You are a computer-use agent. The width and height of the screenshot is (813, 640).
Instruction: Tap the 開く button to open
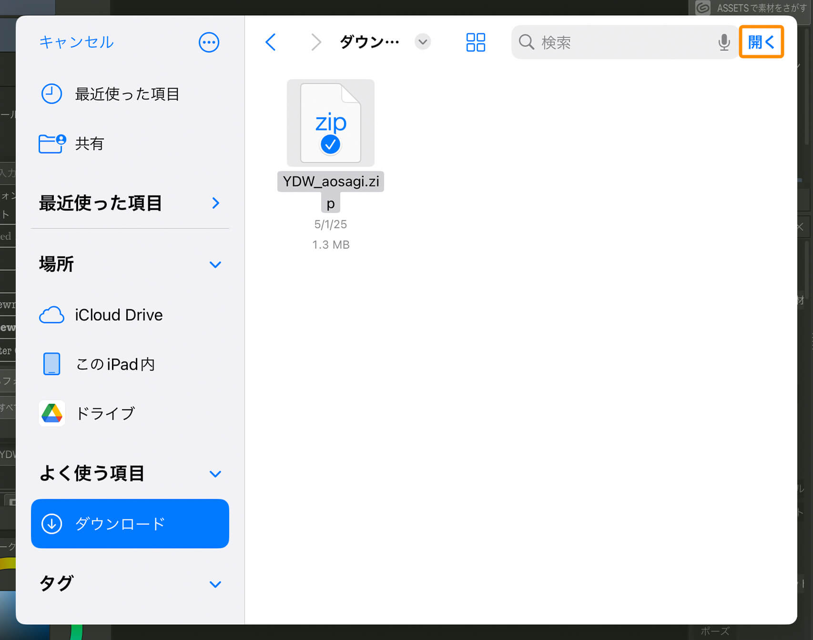tap(761, 42)
